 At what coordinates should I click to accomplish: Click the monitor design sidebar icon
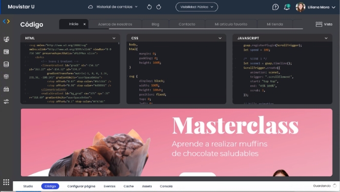(6, 39)
